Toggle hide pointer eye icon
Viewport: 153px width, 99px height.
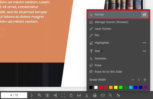click(x=144, y=14)
